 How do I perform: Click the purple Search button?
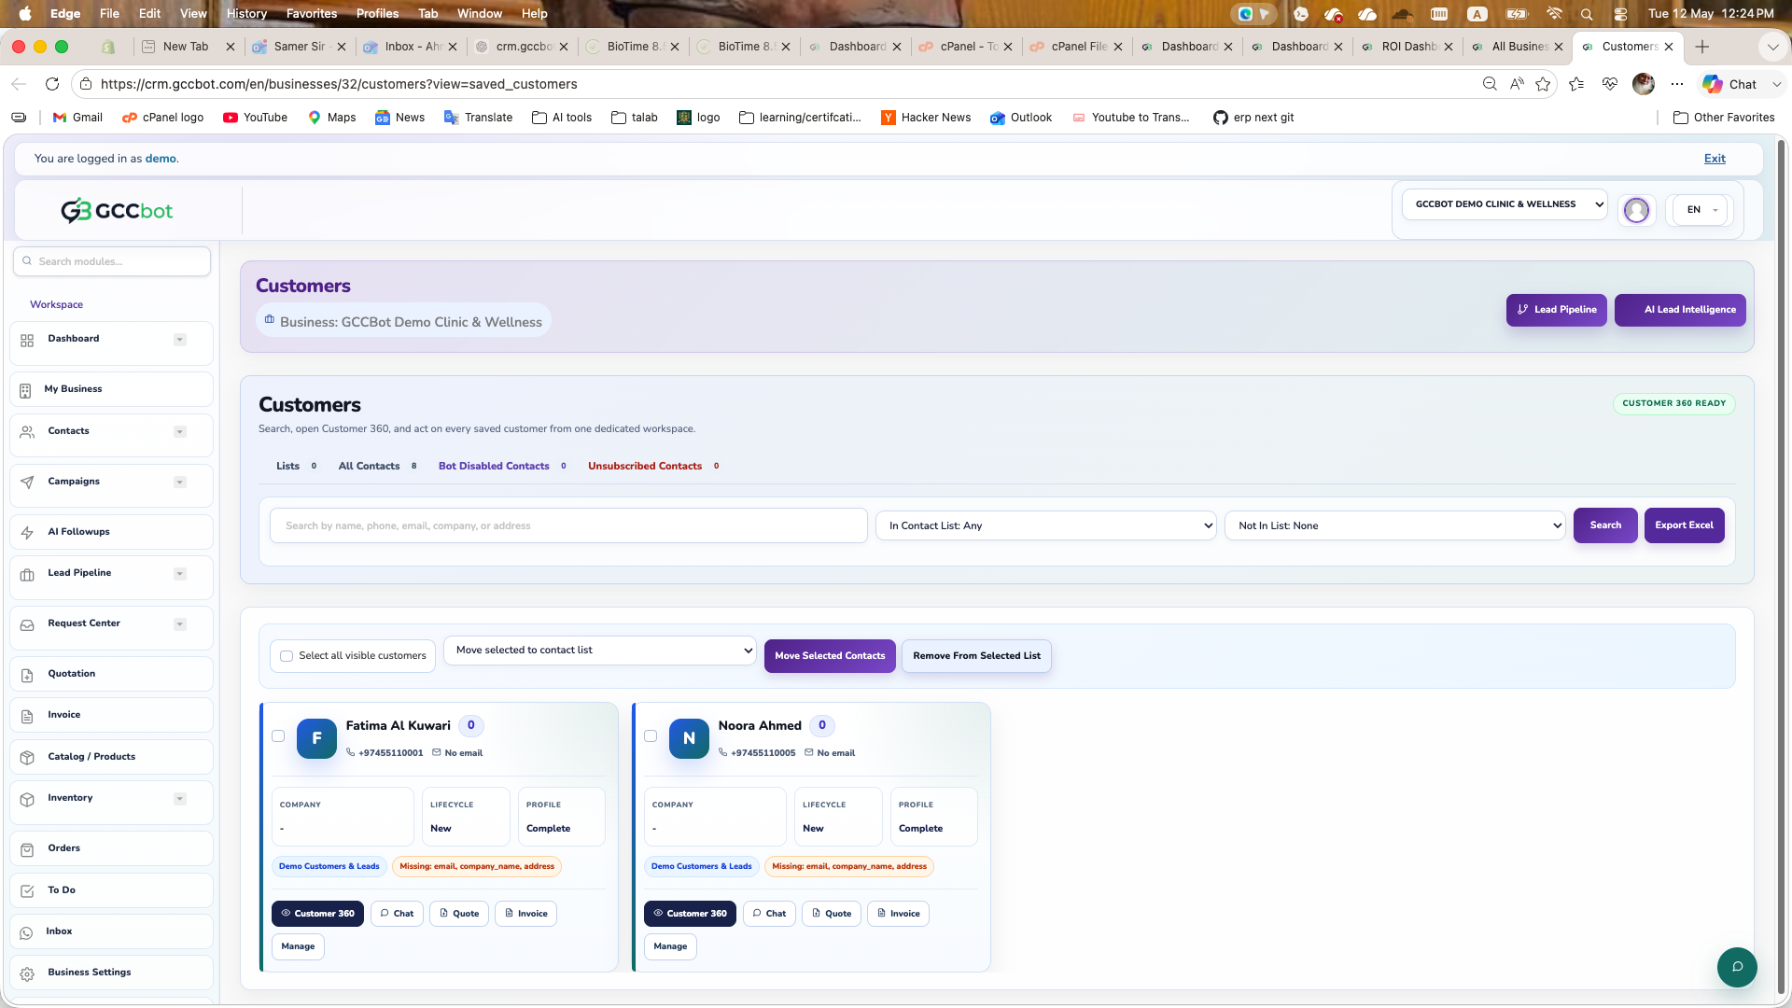tap(1605, 525)
